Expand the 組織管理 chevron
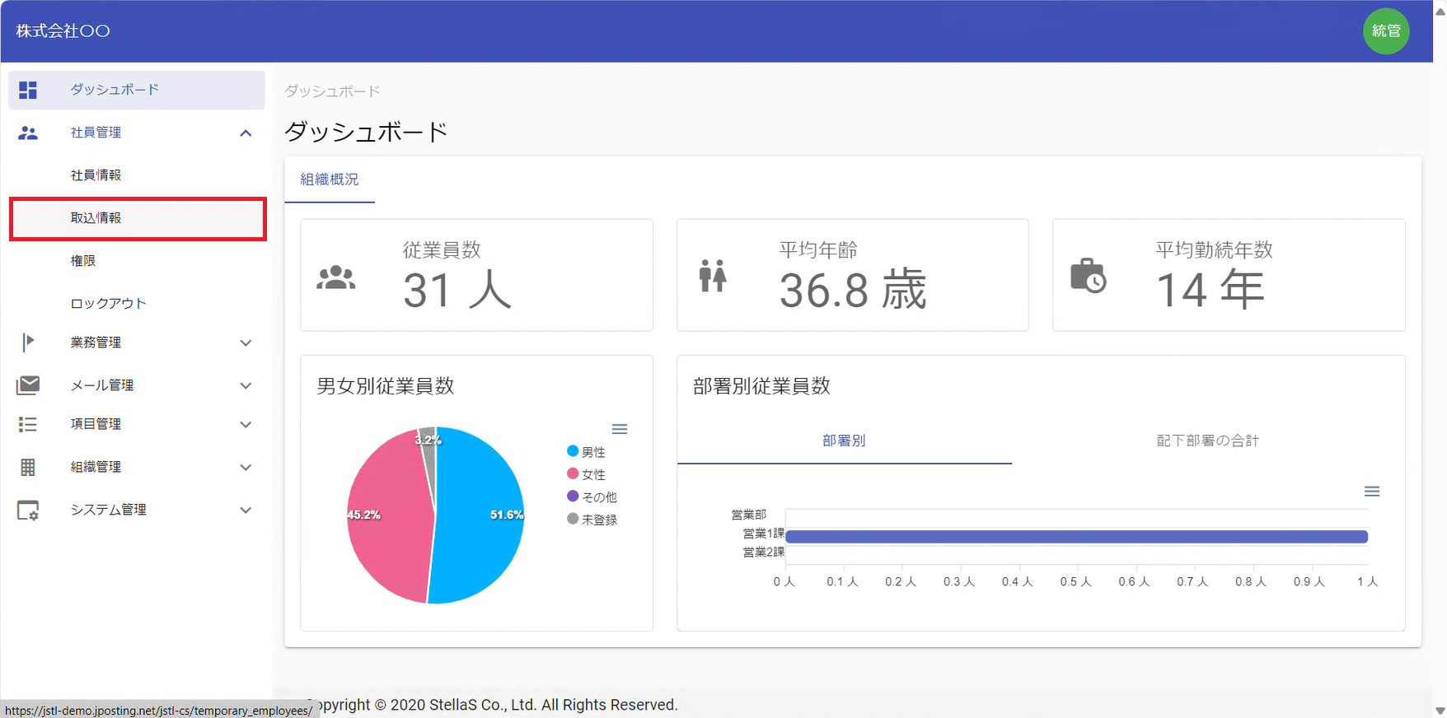 246,468
